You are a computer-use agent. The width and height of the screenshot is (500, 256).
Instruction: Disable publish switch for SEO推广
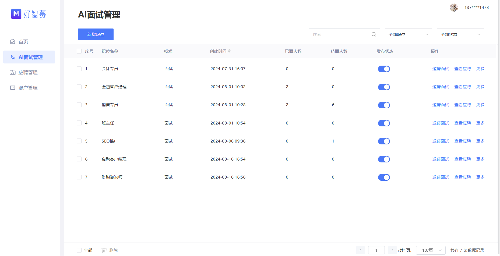pos(384,141)
